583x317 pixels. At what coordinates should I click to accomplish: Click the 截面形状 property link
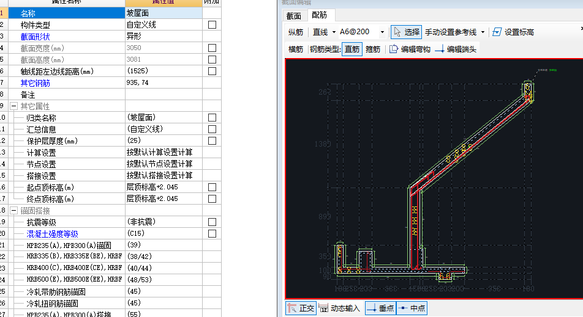pos(35,37)
